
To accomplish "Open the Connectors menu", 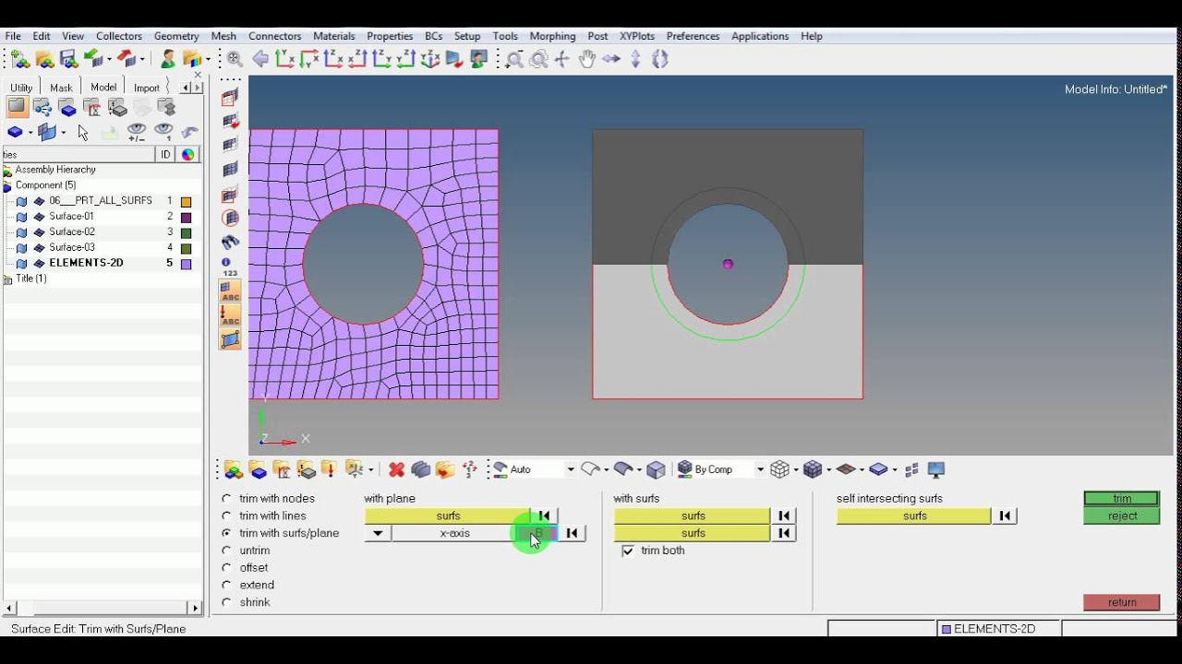I will tap(275, 36).
